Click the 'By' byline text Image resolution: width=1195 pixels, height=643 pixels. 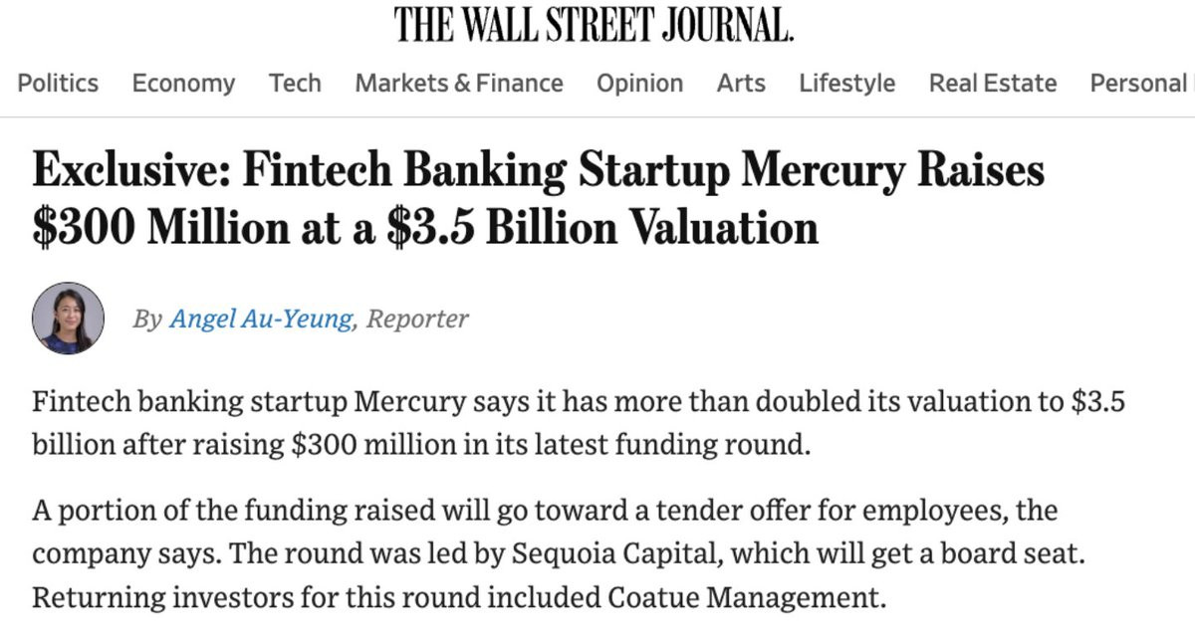147,320
